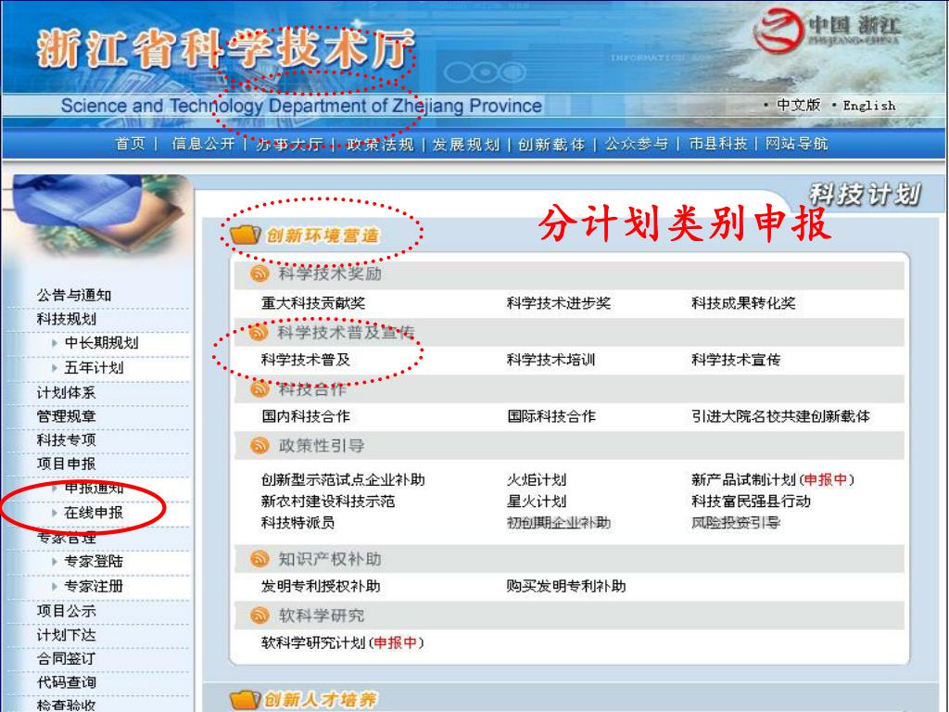Click the 重大科技贡献奖 link
The width and height of the screenshot is (949, 712).
click(313, 303)
